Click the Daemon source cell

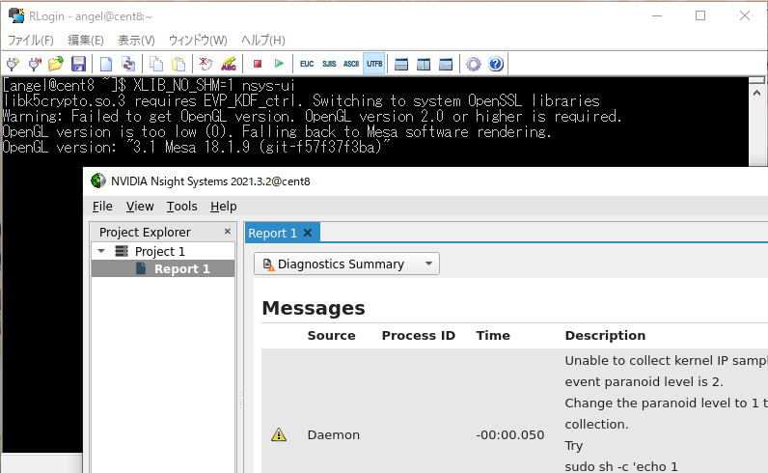click(334, 434)
